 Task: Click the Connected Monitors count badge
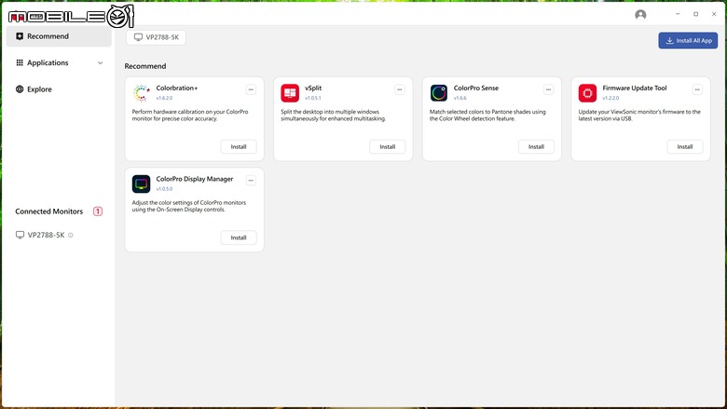(x=98, y=211)
